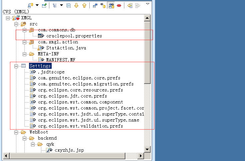
Task: Click the WebRoot folder icon
Action: tap(23, 132)
